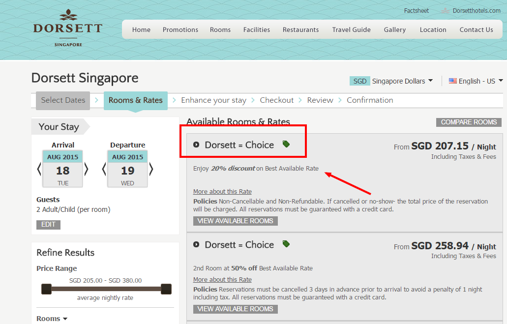Viewport: 507px width, 324px height.
Task: Open the Gallery page
Action: coord(395,30)
